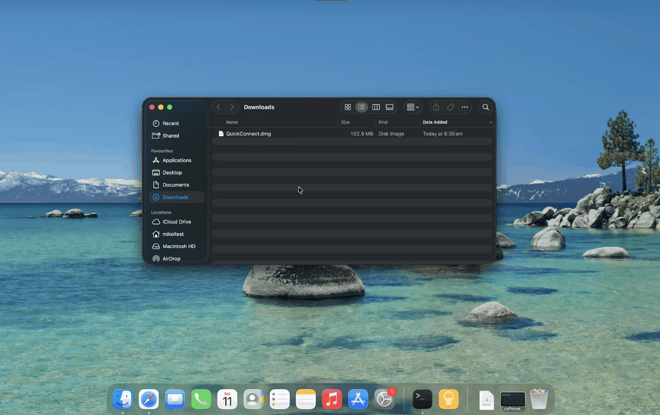
Task: Open the three-dots Action menu
Action: [x=465, y=107]
